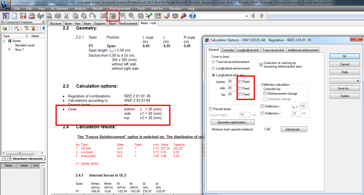Click the green arrow branch toolbar icon
364x195 pixels.
point(149,16)
